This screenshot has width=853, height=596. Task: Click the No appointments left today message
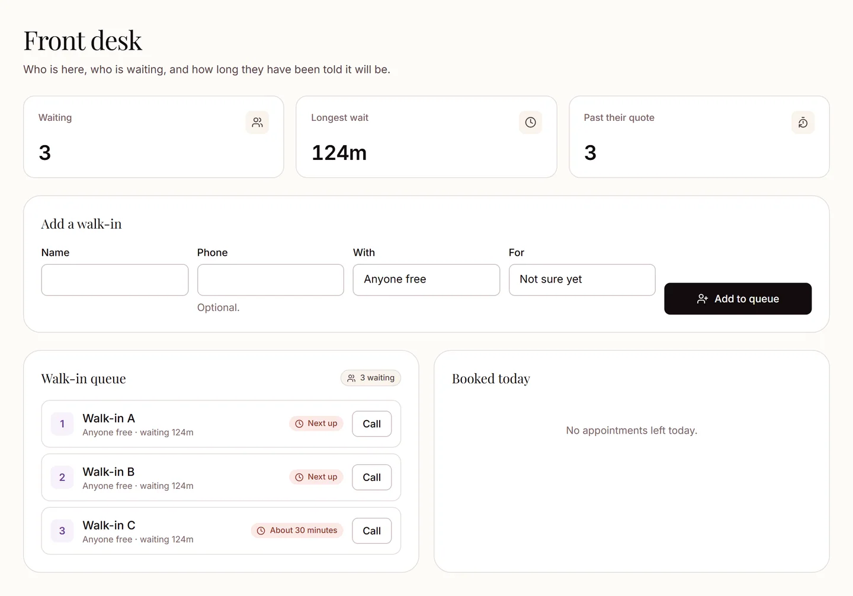(631, 431)
